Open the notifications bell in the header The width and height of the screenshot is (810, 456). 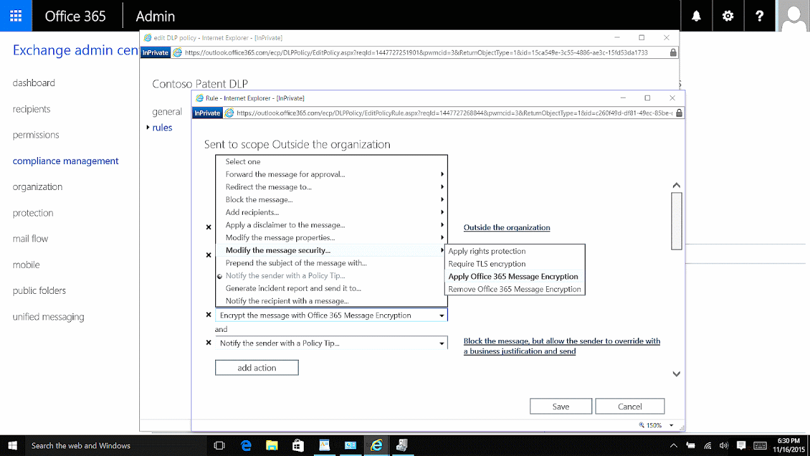(697, 16)
